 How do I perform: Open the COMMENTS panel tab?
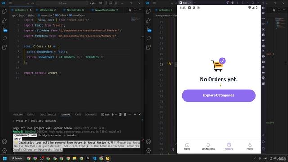click(91, 115)
